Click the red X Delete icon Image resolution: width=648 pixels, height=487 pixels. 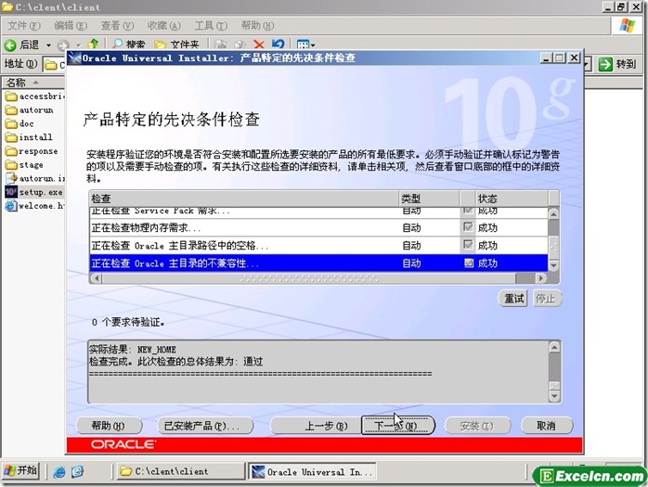[259, 45]
